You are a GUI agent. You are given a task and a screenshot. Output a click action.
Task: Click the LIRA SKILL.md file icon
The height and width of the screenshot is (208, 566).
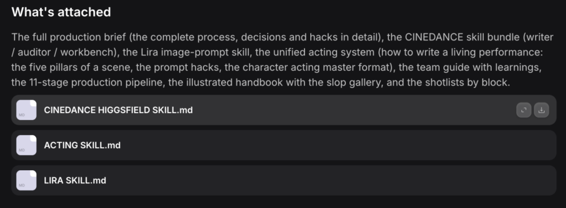(x=27, y=180)
